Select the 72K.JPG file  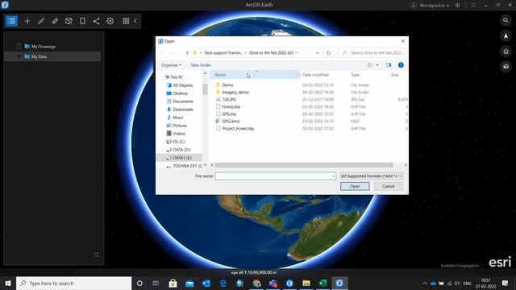229,100
